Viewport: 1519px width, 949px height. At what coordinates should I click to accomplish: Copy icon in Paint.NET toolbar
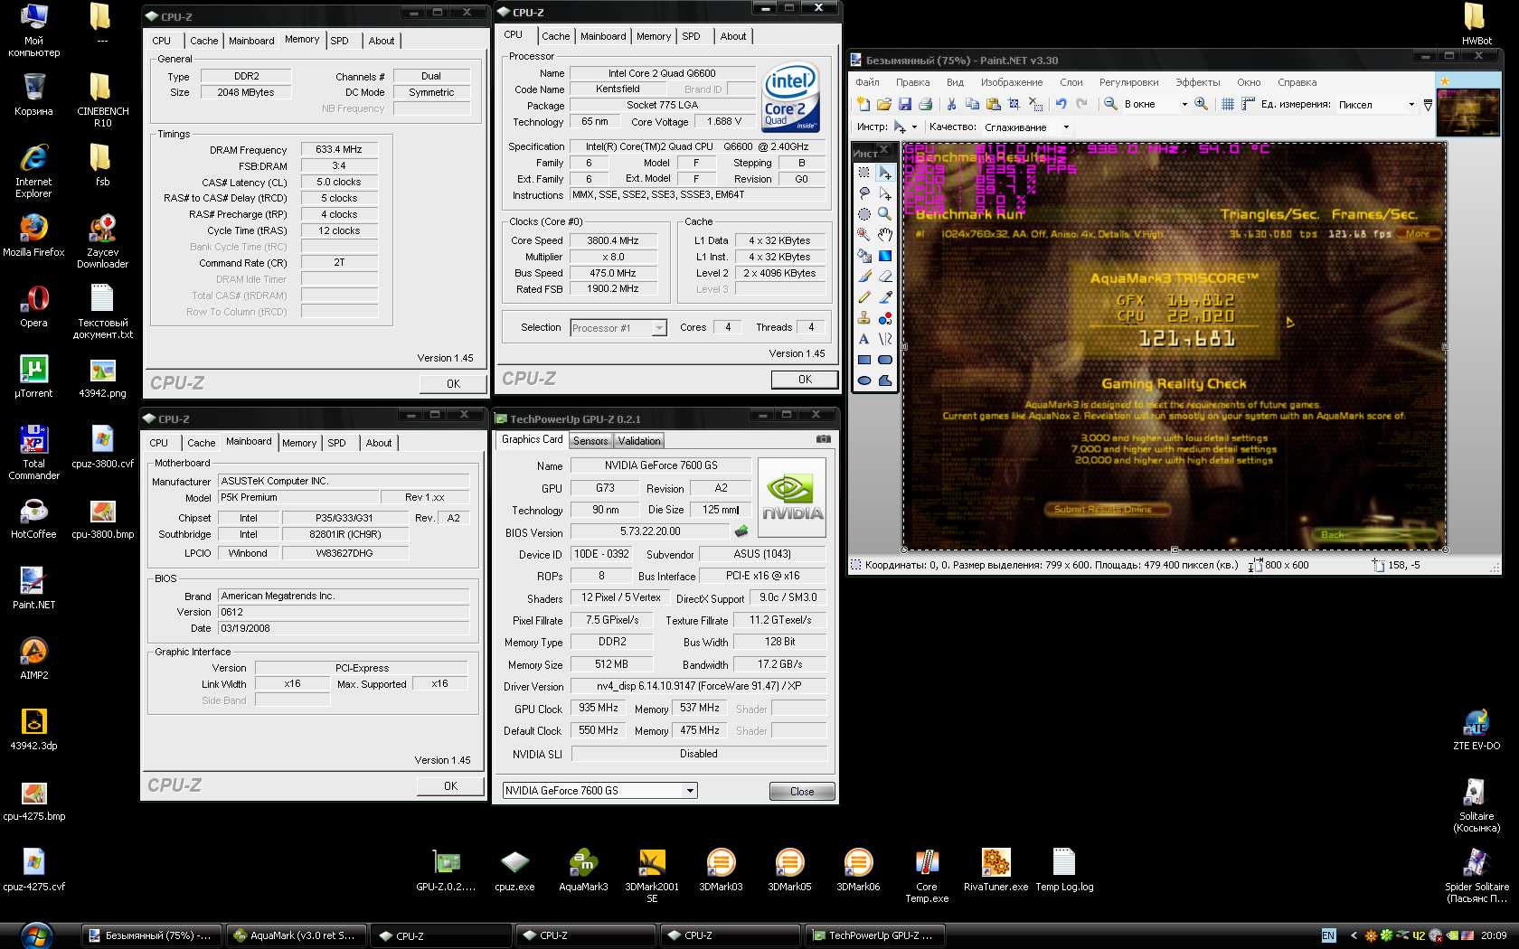point(972,104)
